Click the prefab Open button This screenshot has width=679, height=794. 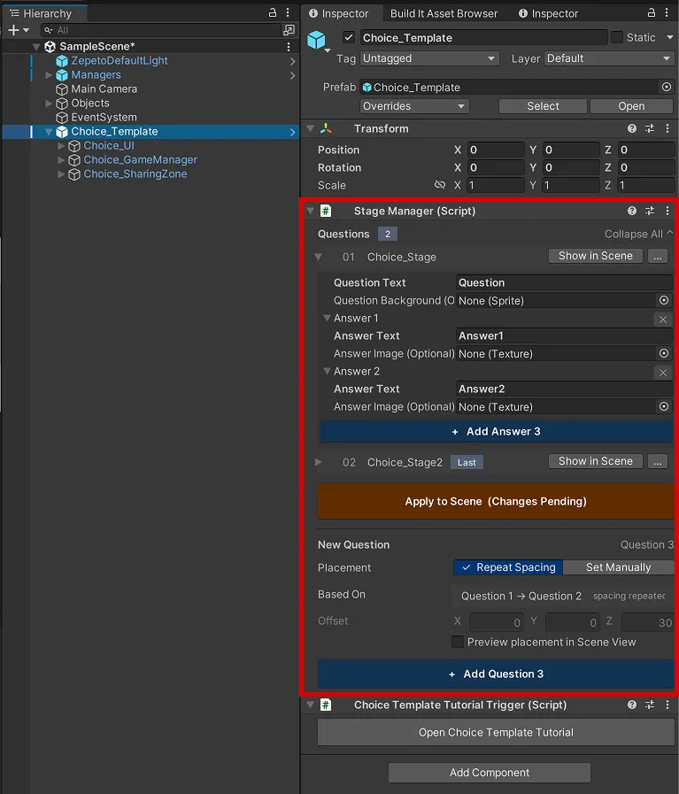coord(631,106)
